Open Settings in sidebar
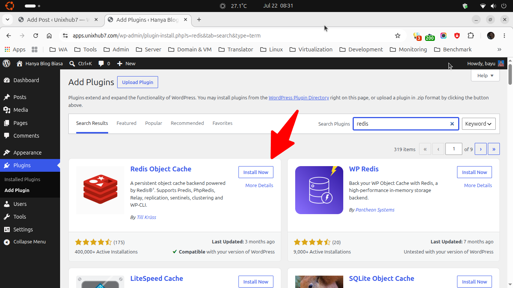The width and height of the screenshot is (513, 288). click(x=30, y=229)
